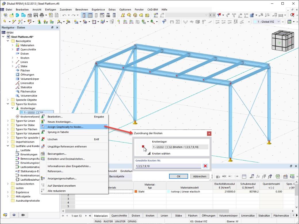
Task: Click the Gewählte Knoten Nr. input field
Action: [168, 166]
